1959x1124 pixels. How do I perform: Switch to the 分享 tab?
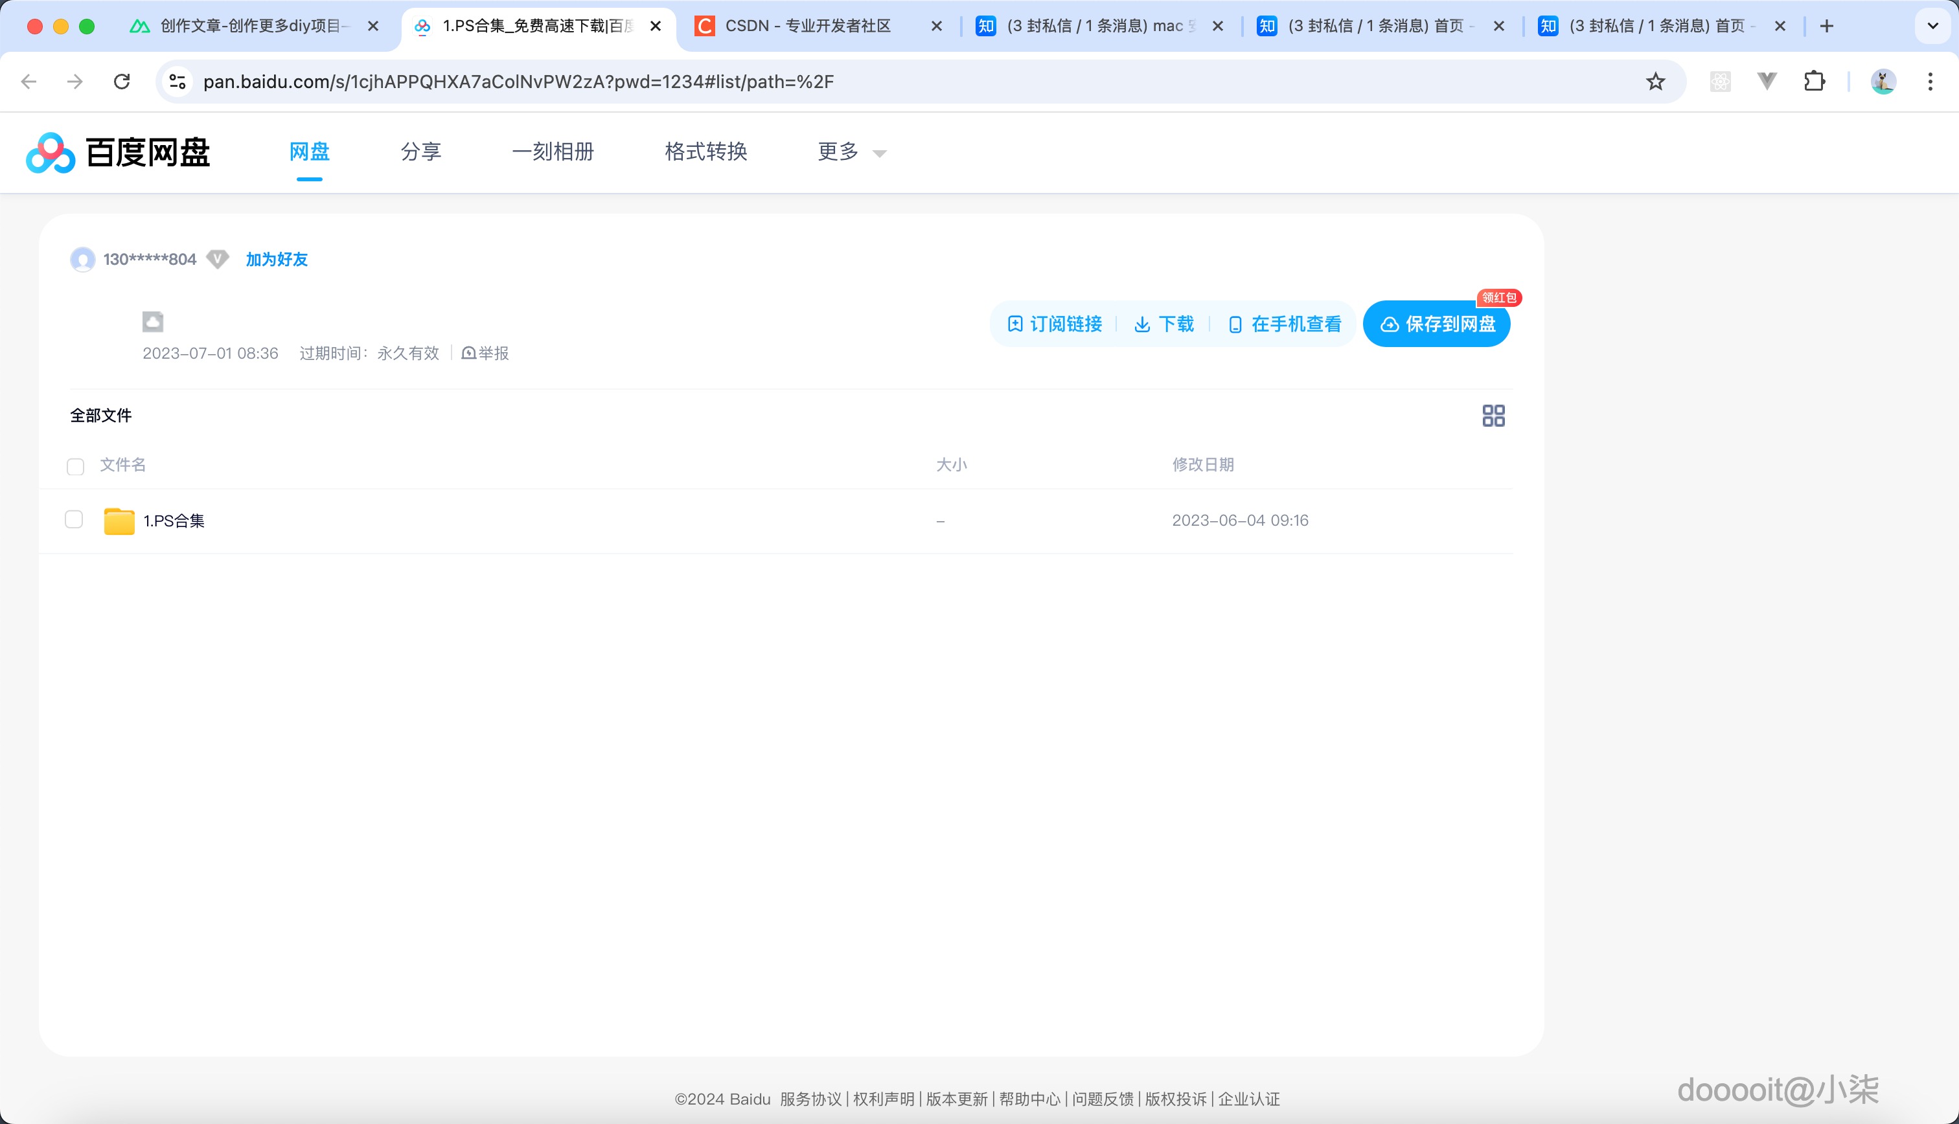click(x=421, y=152)
